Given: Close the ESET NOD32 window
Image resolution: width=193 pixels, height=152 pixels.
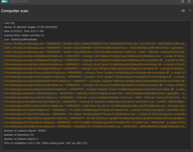Looking at the screenshot, I should [x=189, y=2].
